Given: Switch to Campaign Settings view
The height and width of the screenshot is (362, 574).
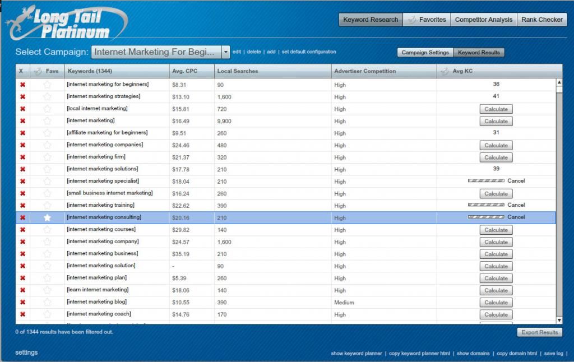Looking at the screenshot, I should (x=425, y=52).
